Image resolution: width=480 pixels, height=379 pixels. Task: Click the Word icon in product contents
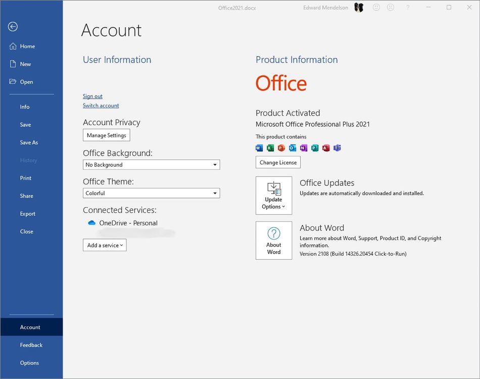tap(259, 148)
